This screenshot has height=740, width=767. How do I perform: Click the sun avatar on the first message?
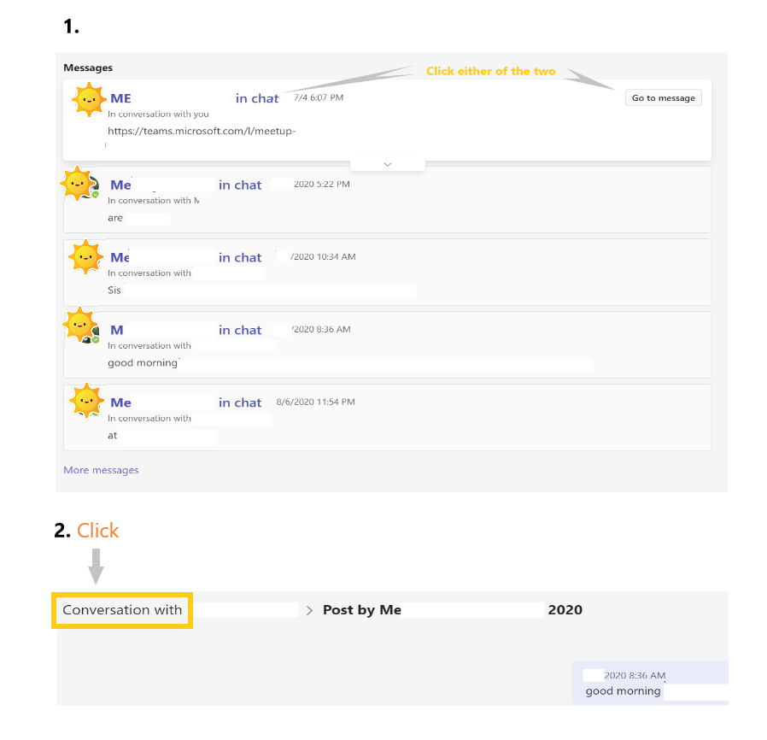coord(89,98)
